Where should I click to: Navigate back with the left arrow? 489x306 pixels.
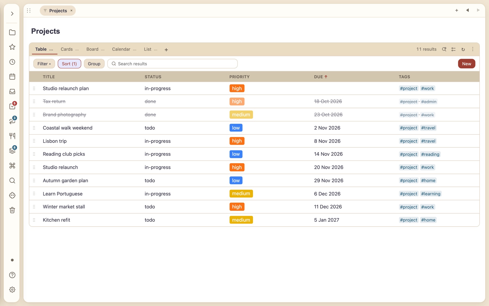(468, 10)
